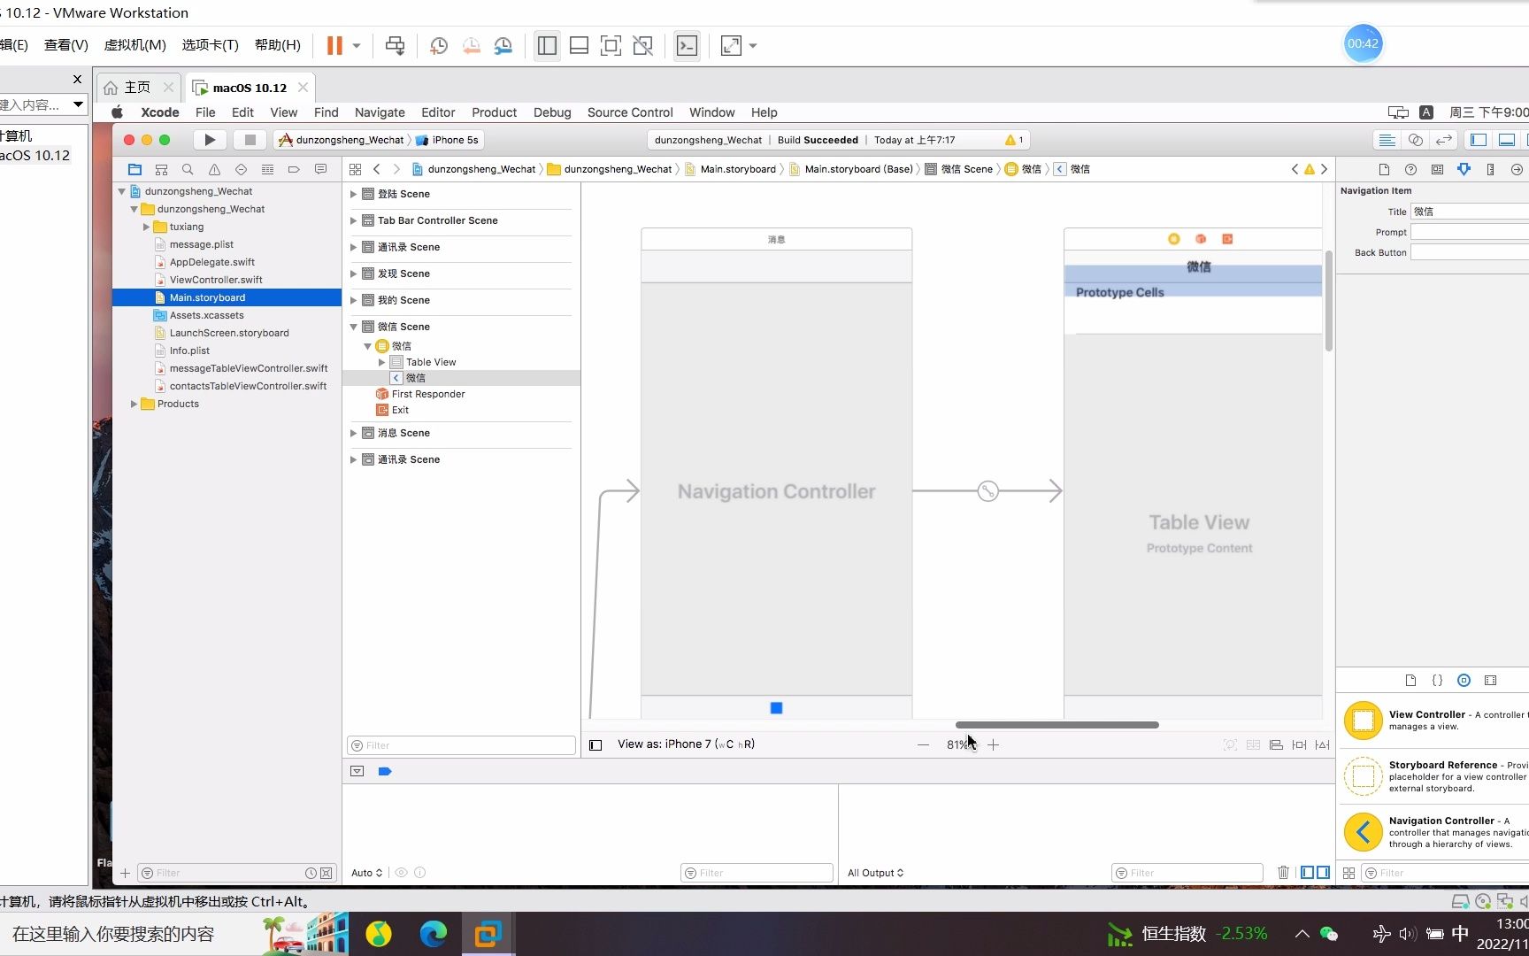Show the Symbol navigator
The height and width of the screenshot is (956, 1529).
point(161,169)
